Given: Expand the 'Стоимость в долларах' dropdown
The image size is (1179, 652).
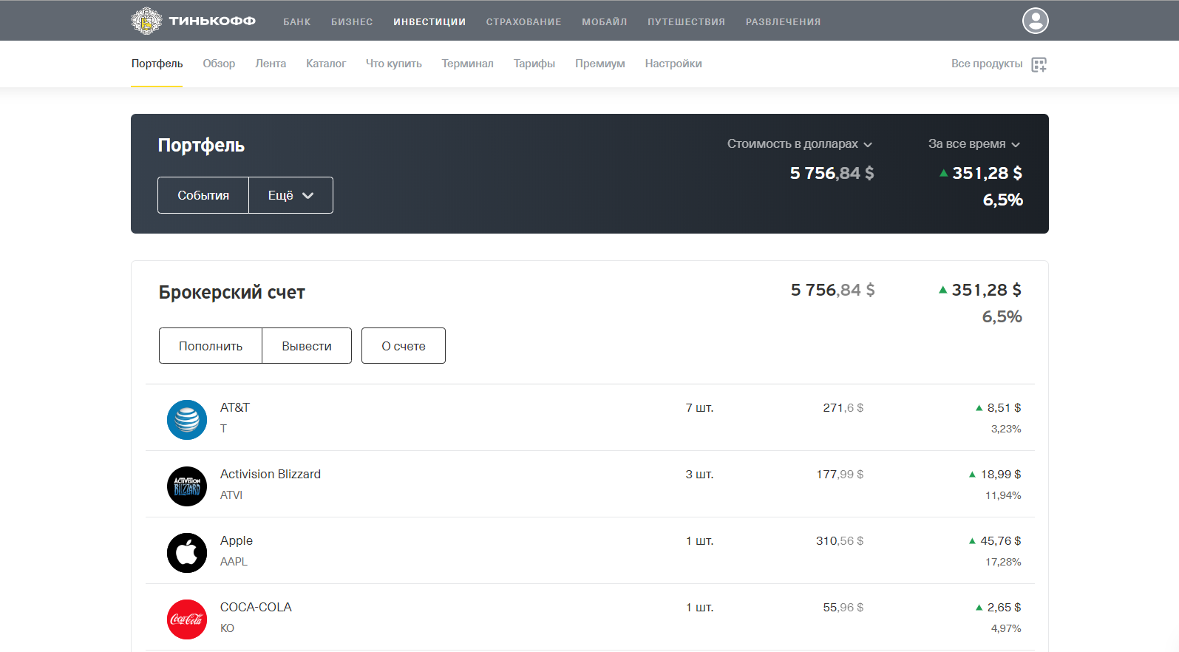Looking at the screenshot, I should 800,144.
